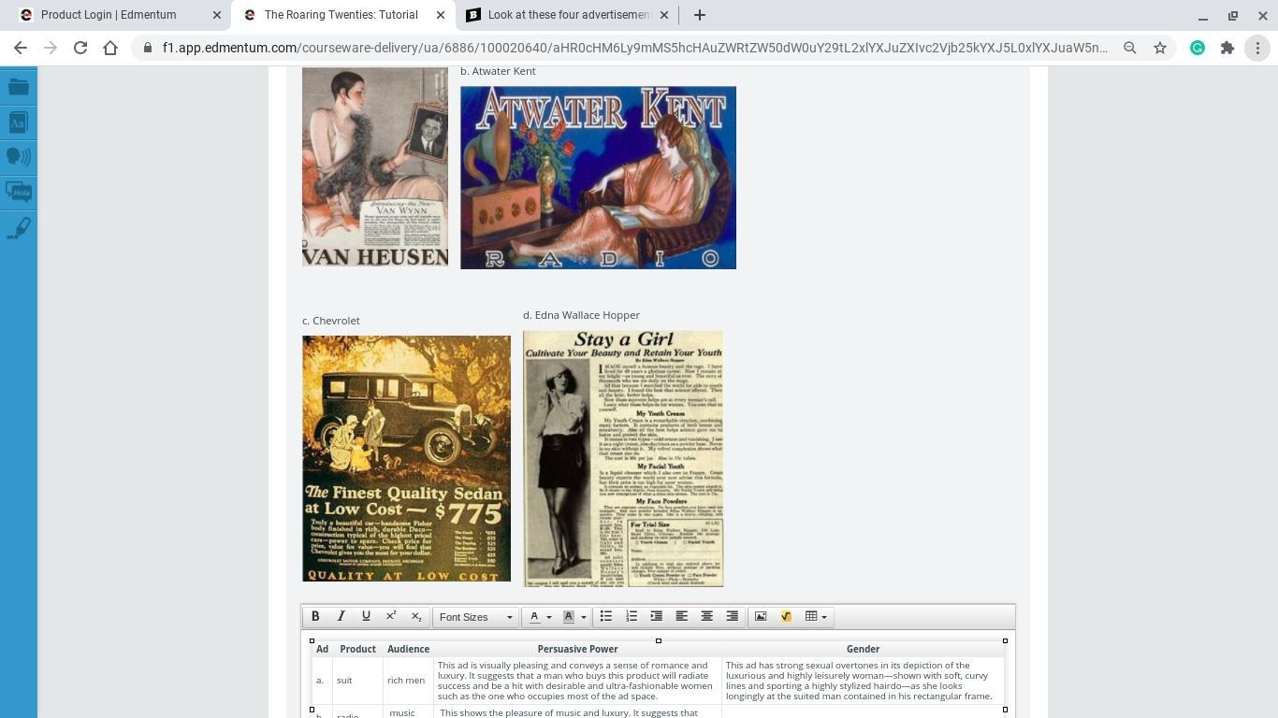Insert a bullet list
Image resolution: width=1278 pixels, height=718 pixels.
pyautogui.click(x=606, y=617)
